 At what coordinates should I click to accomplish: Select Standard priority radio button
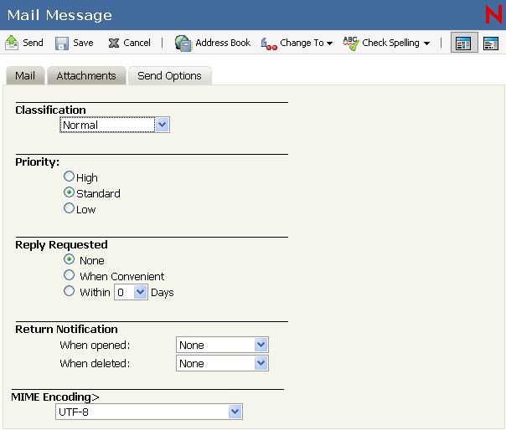69,192
